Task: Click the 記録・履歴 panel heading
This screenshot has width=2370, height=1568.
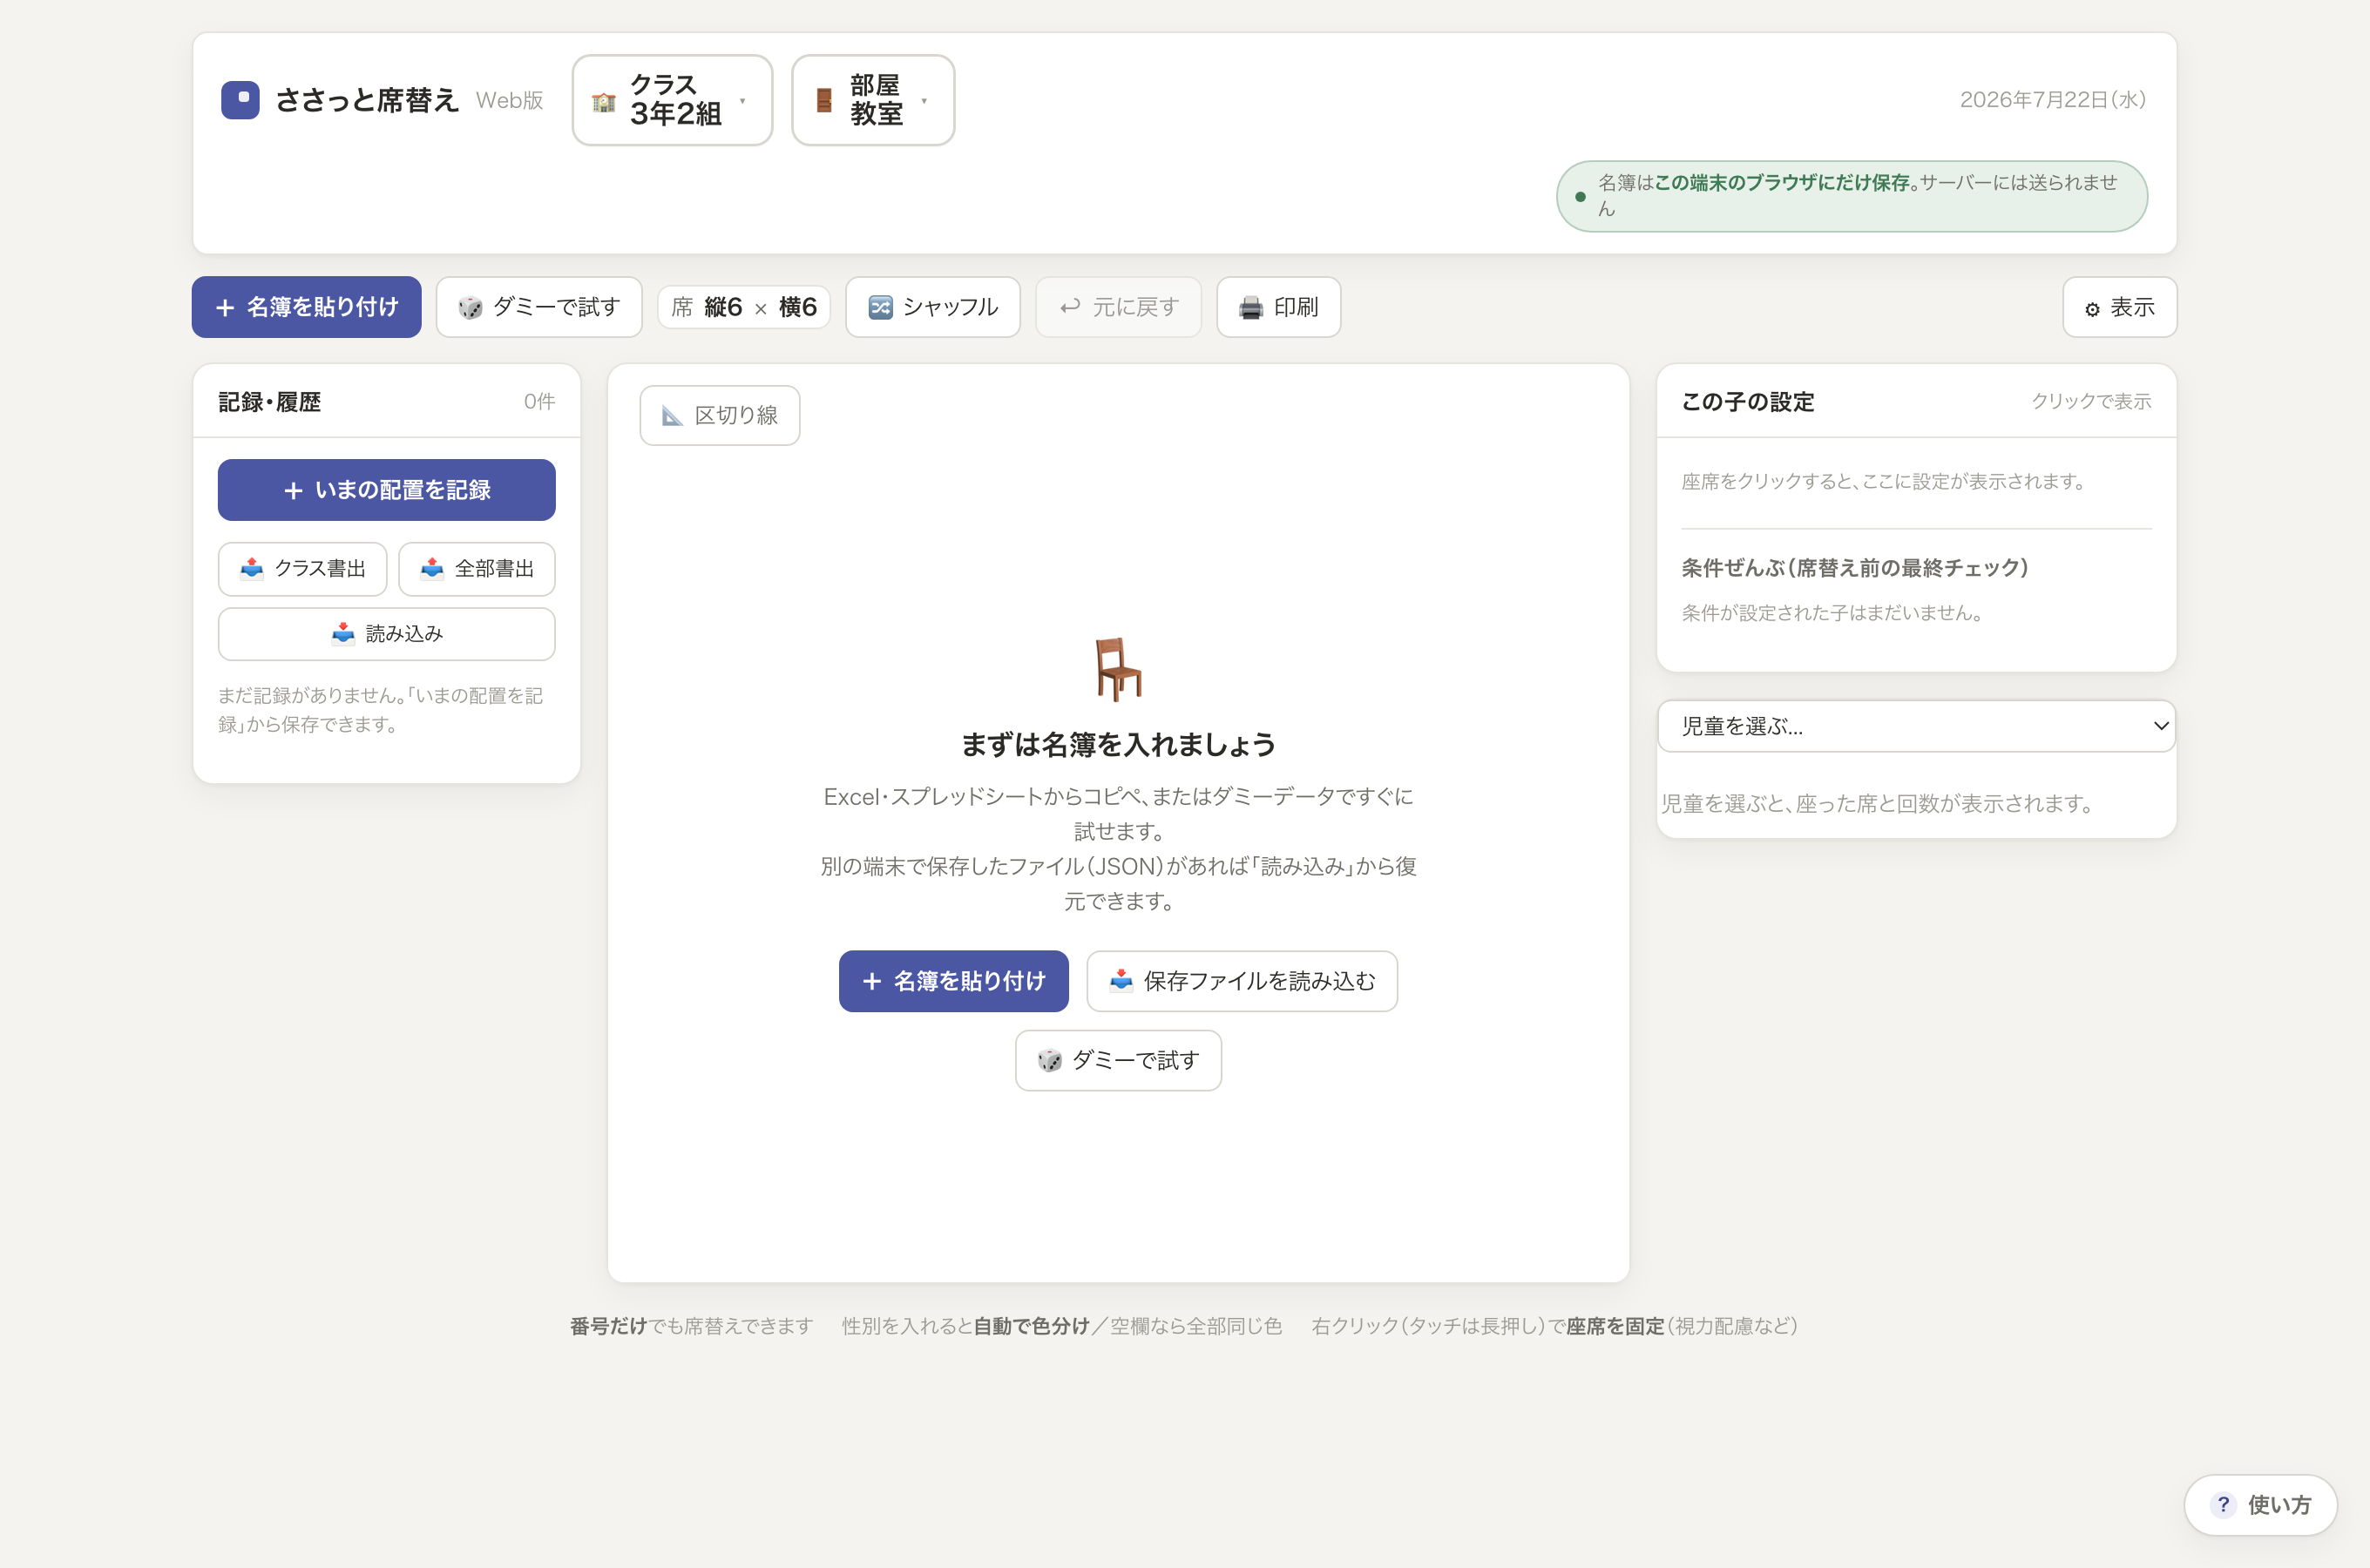Action: point(270,402)
